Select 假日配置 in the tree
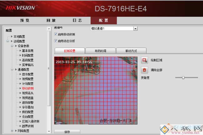The width and height of the screenshot is (203, 135). tap(28, 112)
